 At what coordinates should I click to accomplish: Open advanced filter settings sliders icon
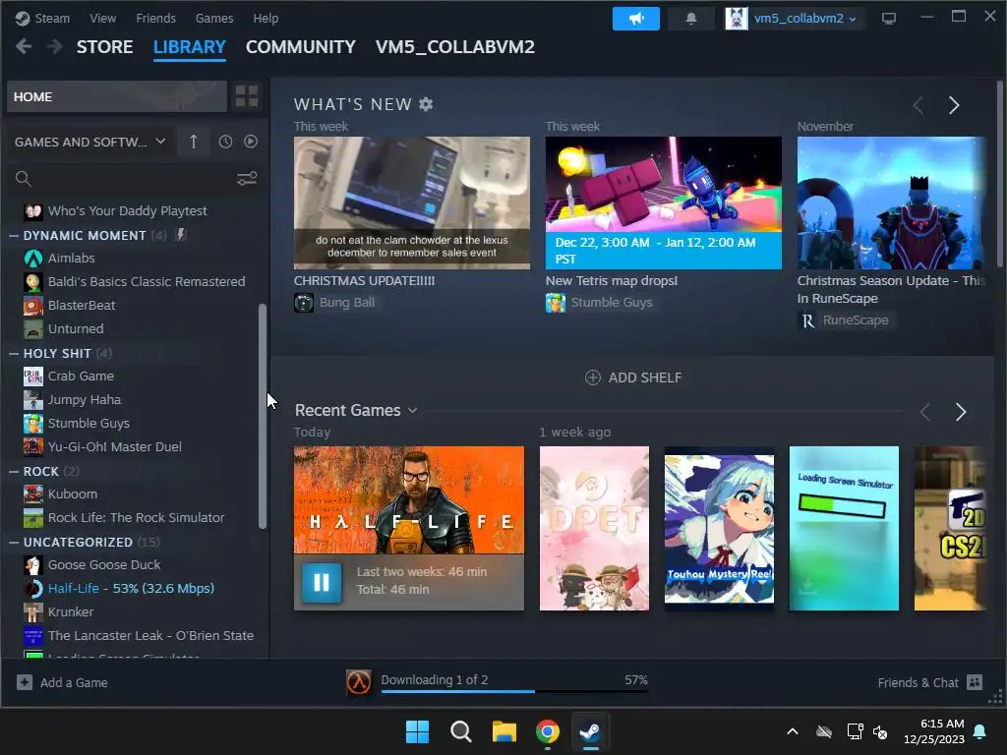(247, 179)
